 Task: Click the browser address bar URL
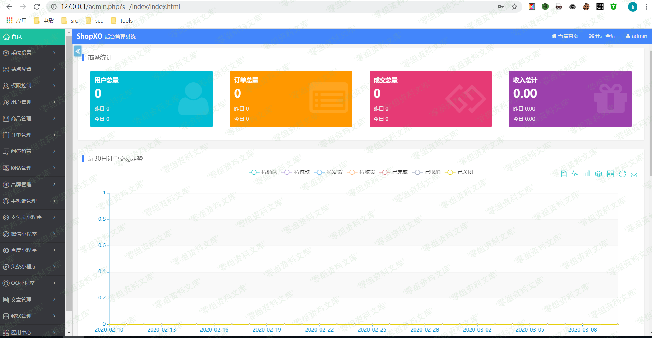click(x=120, y=7)
